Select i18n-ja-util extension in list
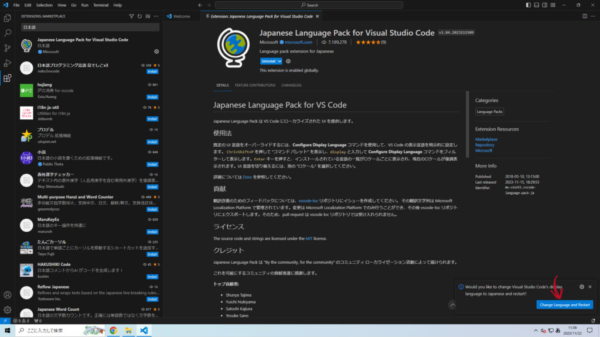The width and height of the screenshot is (600, 337). tap(90, 113)
